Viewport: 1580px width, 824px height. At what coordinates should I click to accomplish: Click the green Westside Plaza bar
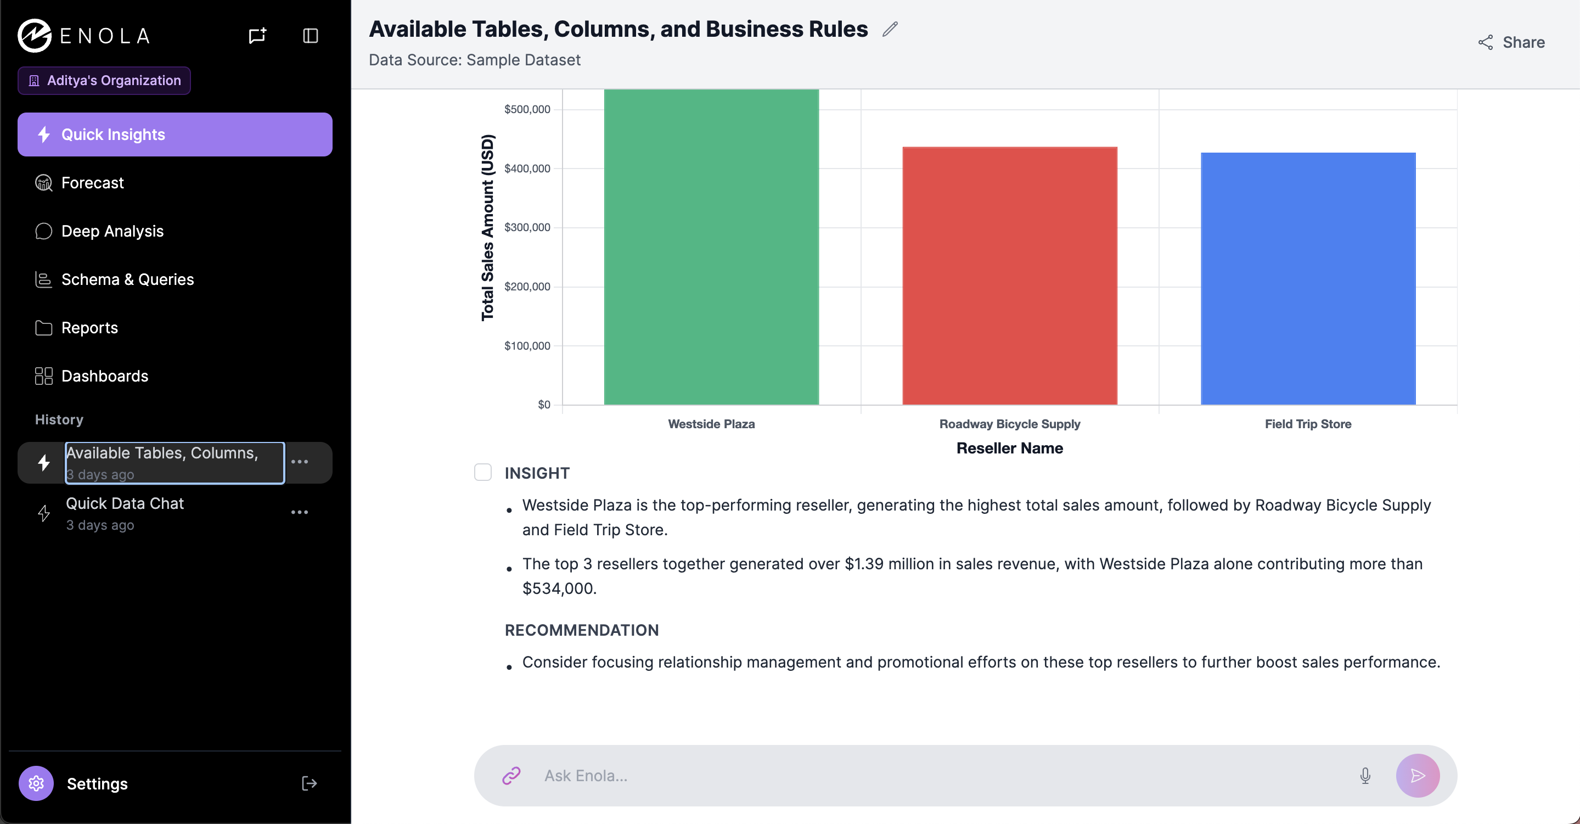(711, 246)
